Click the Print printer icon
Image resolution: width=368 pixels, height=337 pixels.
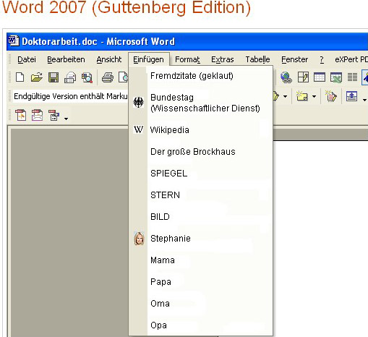[108, 77]
